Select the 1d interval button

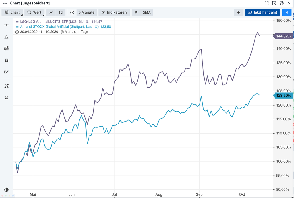pyautogui.click(x=61, y=12)
